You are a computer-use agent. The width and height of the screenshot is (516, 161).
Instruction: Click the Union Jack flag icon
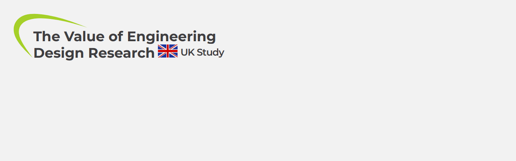pyautogui.click(x=168, y=51)
